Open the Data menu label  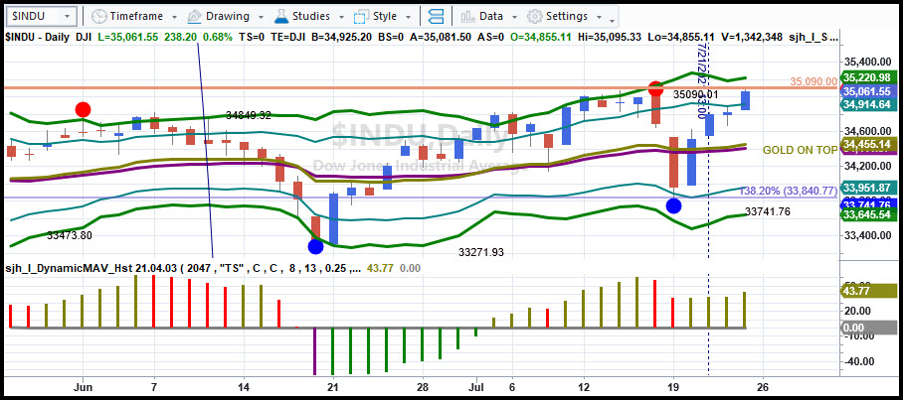coord(490,16)
